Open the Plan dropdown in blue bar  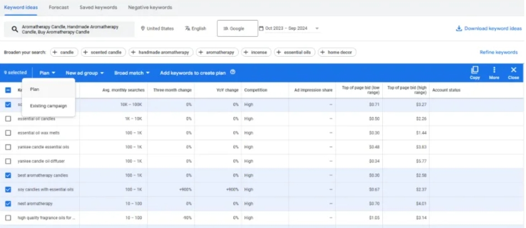click(47, 73)
